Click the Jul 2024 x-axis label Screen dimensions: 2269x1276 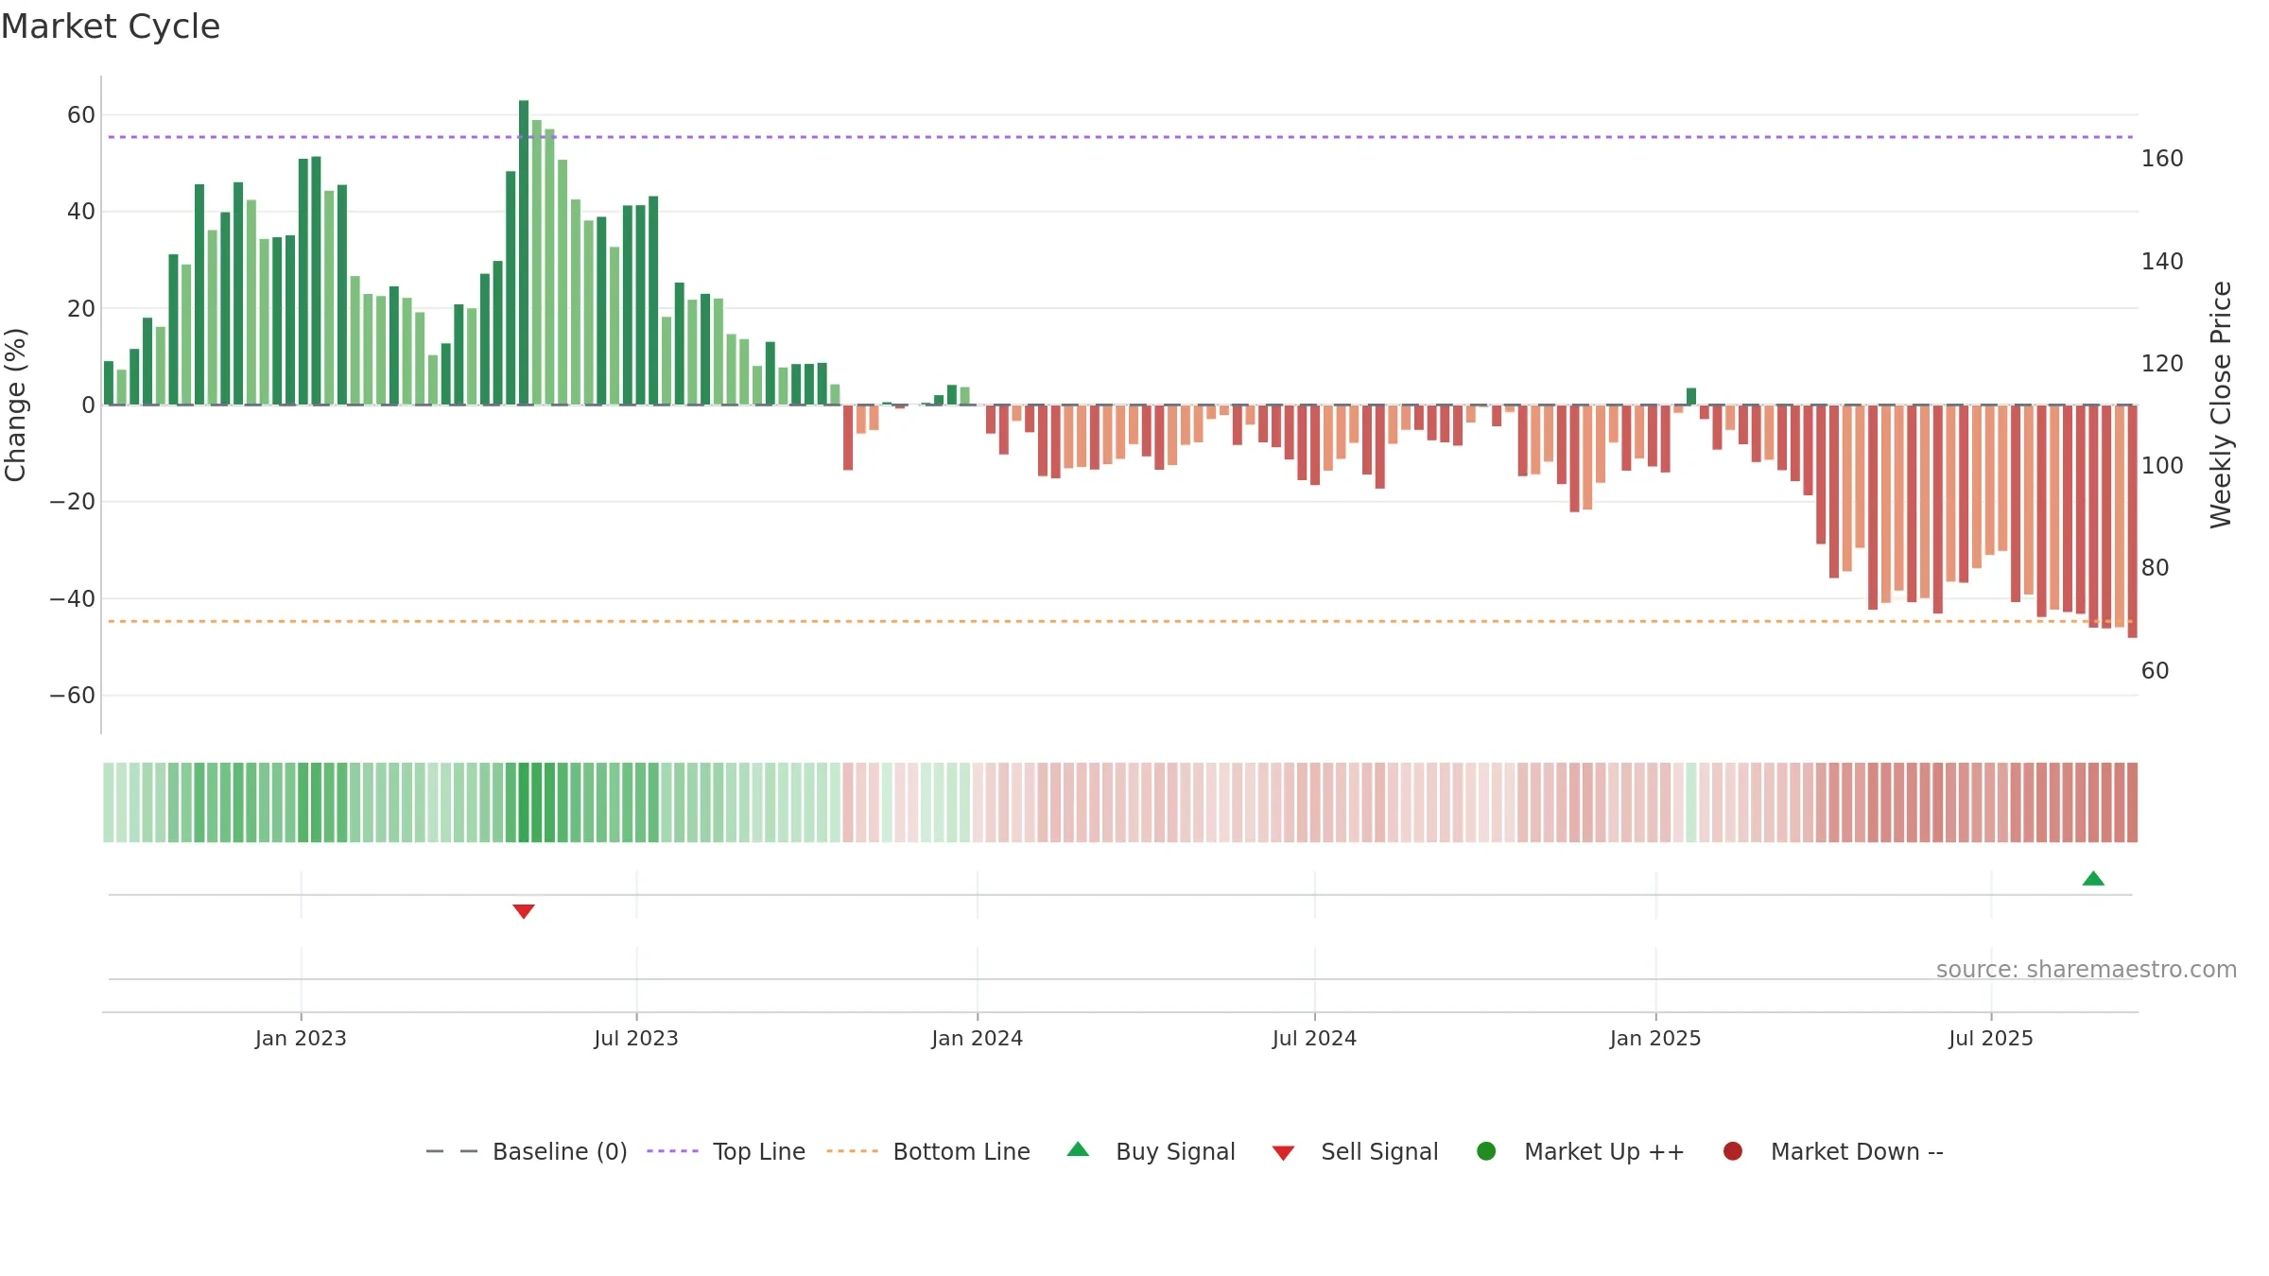[1314, 1039]
